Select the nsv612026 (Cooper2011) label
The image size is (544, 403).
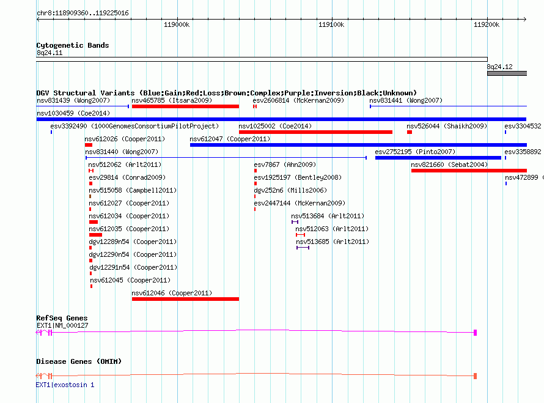[x=125, y=139]
